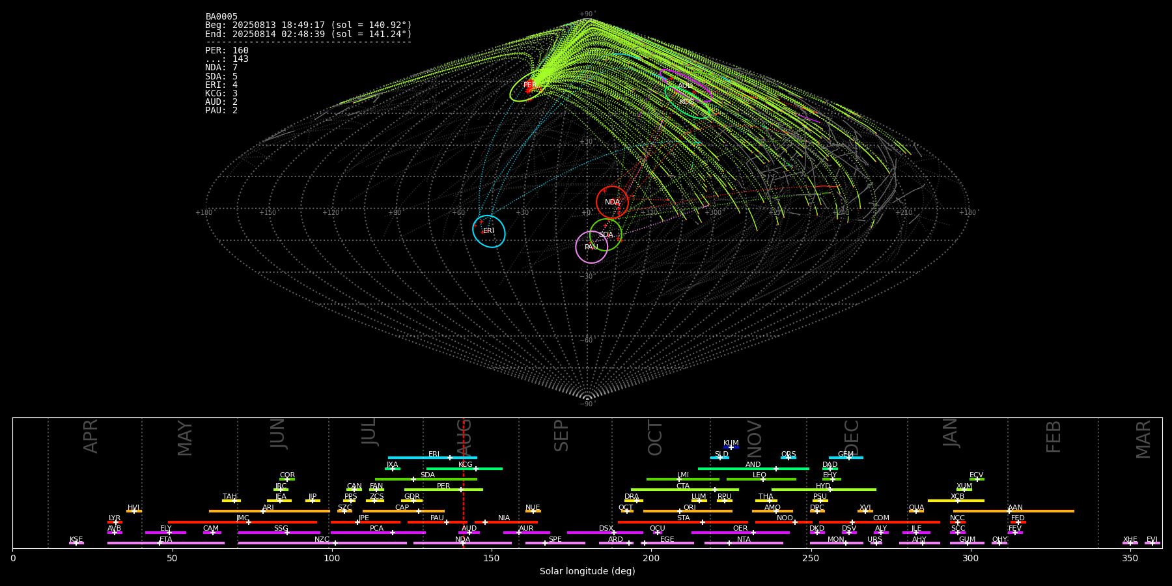Click the KCG bar in the timeline
The height and width of the screenshot is (586, 1172).
(464, 468)
